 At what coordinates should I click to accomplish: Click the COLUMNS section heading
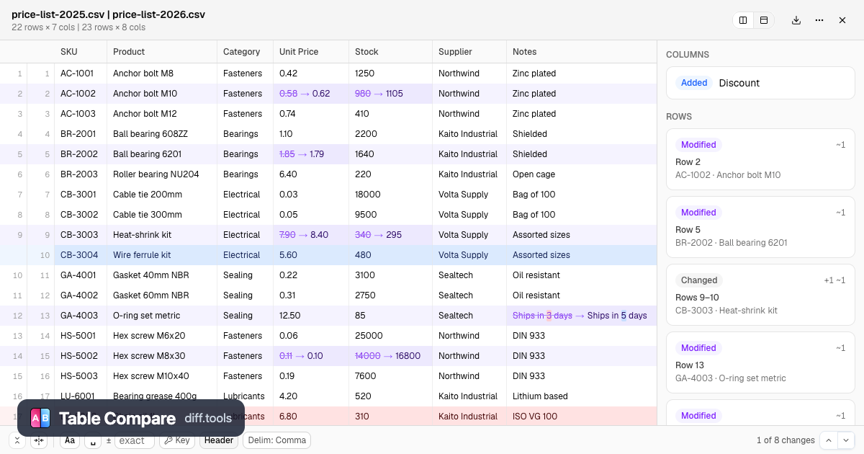point(688,55)
